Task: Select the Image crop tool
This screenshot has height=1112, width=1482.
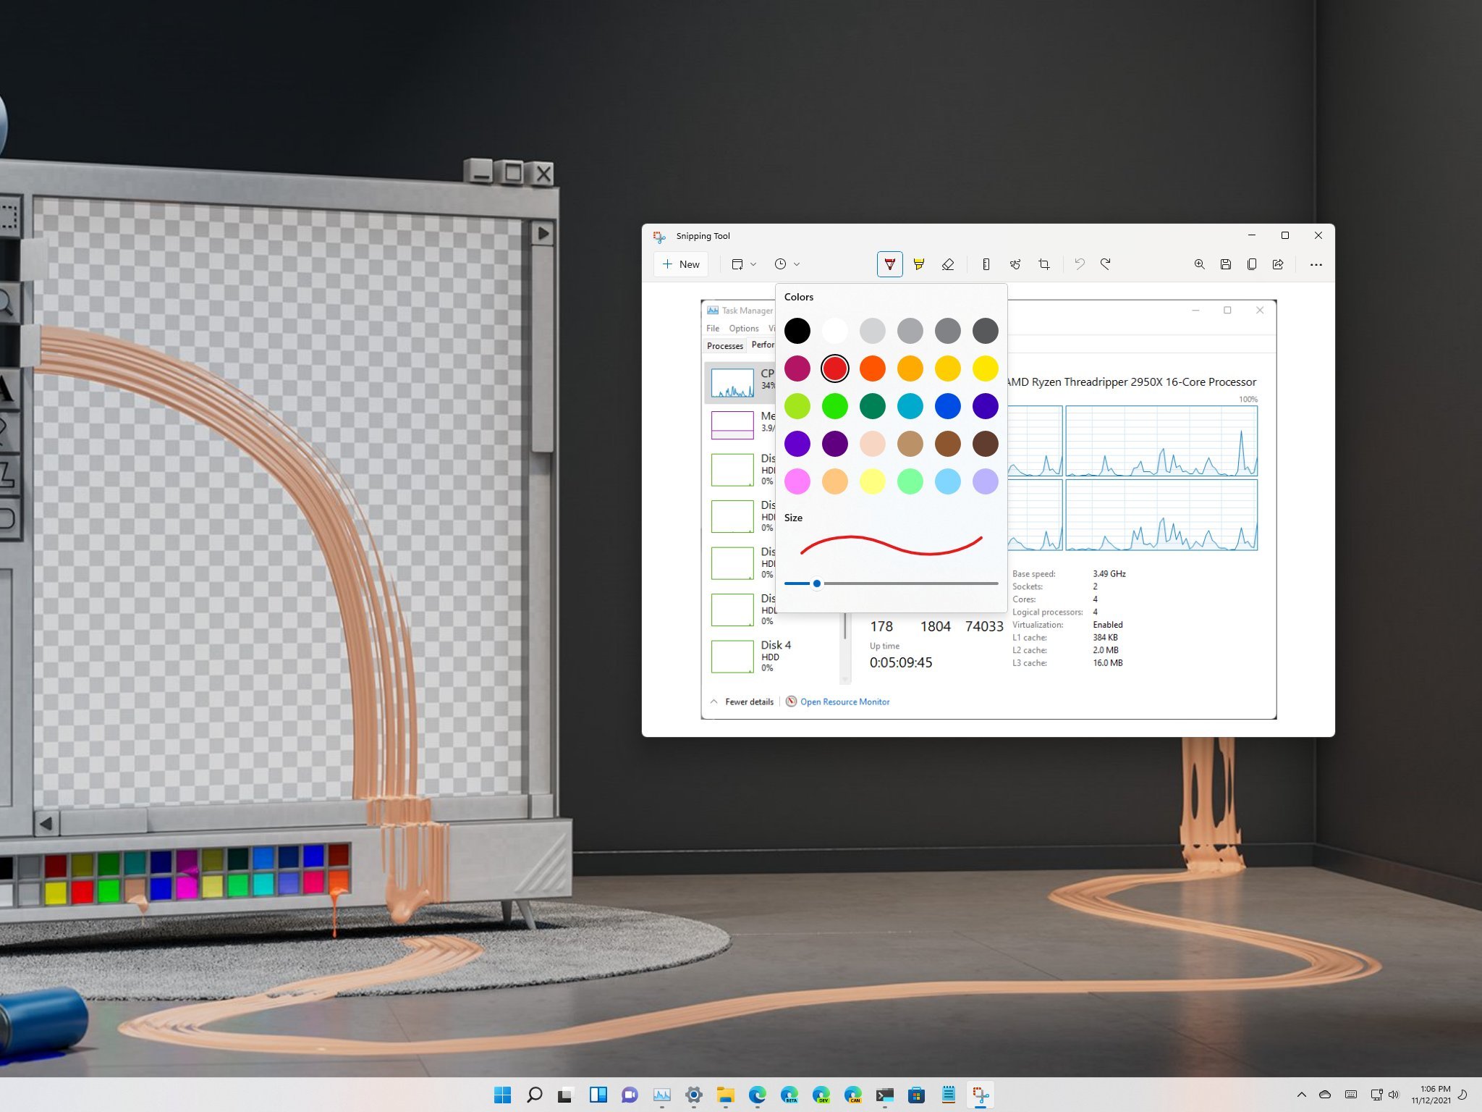Action: point(1044,264)
